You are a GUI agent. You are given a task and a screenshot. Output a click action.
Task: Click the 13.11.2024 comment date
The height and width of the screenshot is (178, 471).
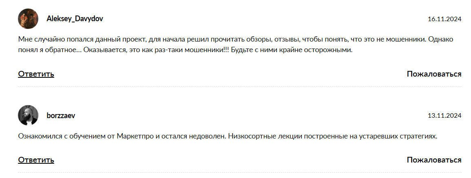(x=444, y=116)
